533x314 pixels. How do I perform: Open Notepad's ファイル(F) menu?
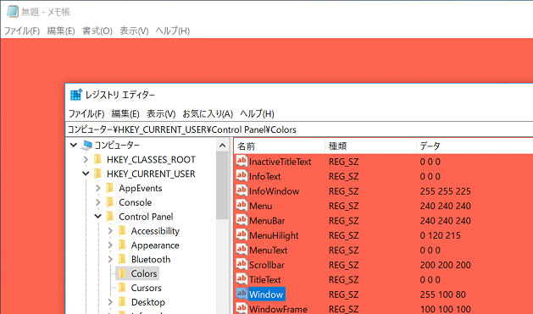(22, 30)
